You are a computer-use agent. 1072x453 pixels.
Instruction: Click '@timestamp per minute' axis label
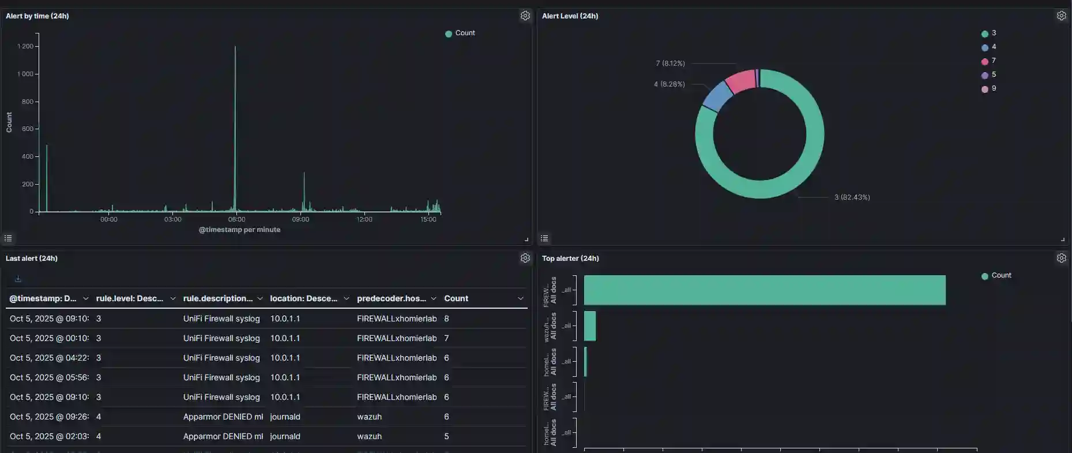coord(239,230)
